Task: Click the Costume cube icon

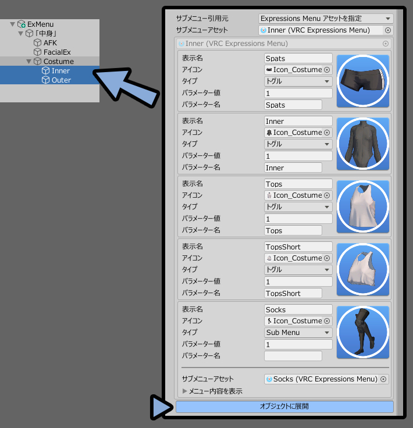Action: 37,62
